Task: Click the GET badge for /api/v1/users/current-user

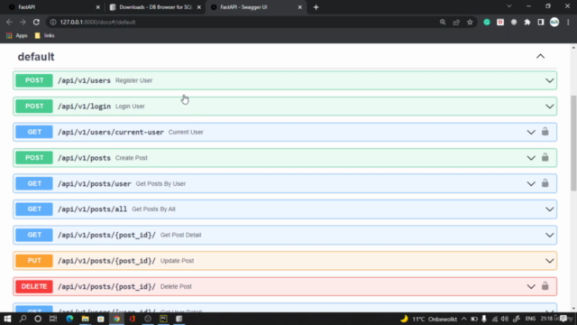Action: 34,132
